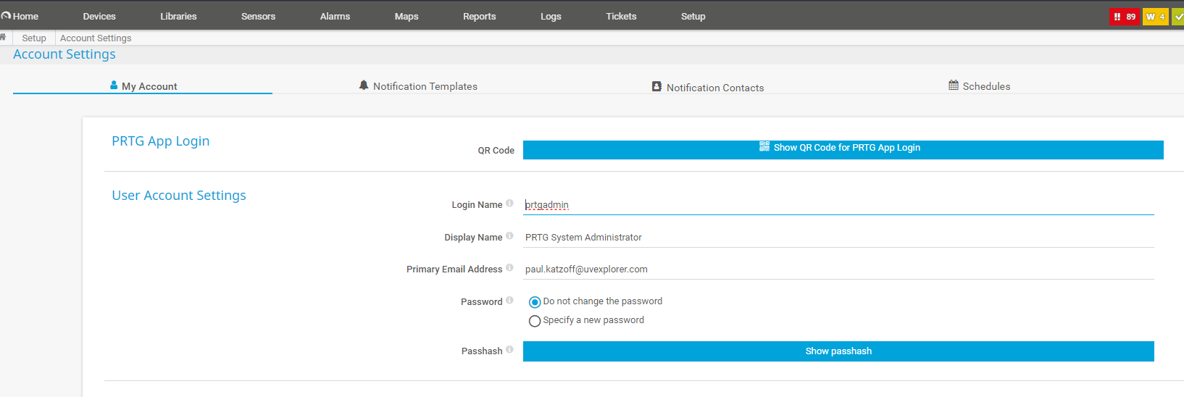Click the green checkmark status indicator
Viewport: 1184px width, 397px height.
[x=1178, y=17]
